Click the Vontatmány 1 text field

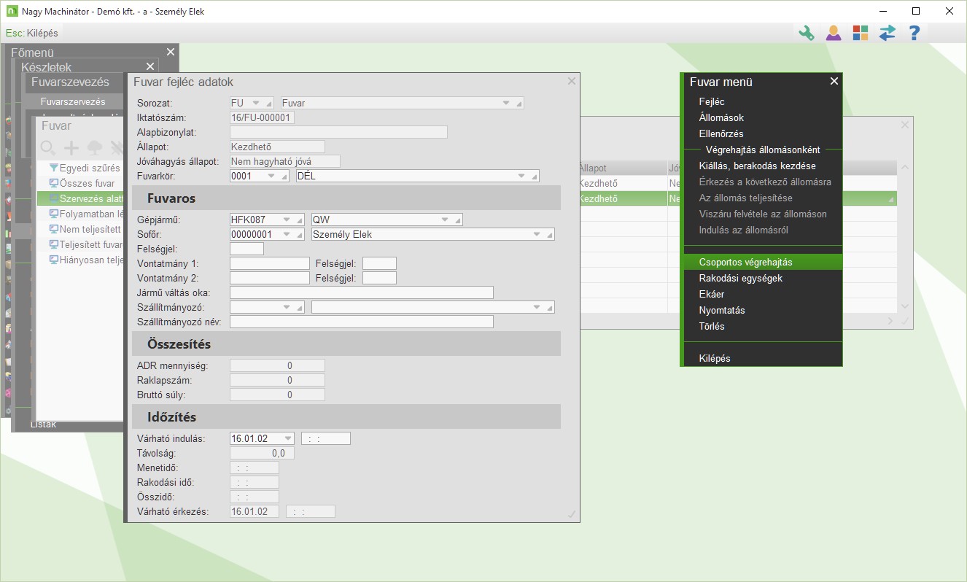tap(269, 263)
